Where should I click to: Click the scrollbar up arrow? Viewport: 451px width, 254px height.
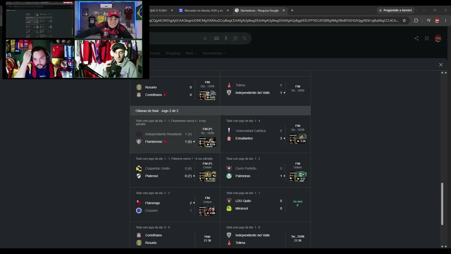(442, 73)
